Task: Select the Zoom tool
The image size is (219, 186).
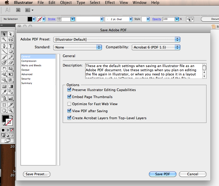Action: click(x=11, y=110)
